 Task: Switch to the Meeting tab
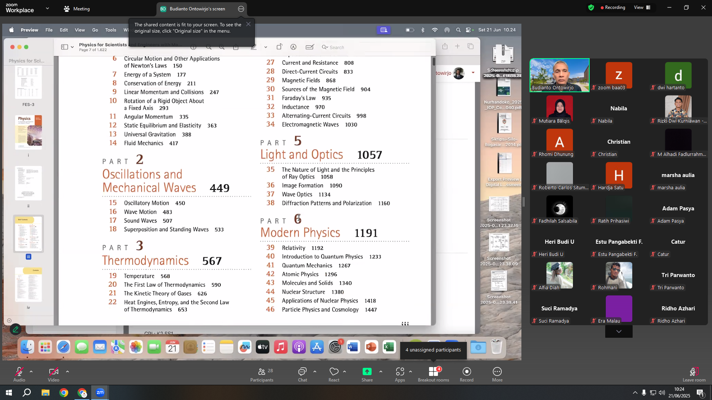point(77,9)
